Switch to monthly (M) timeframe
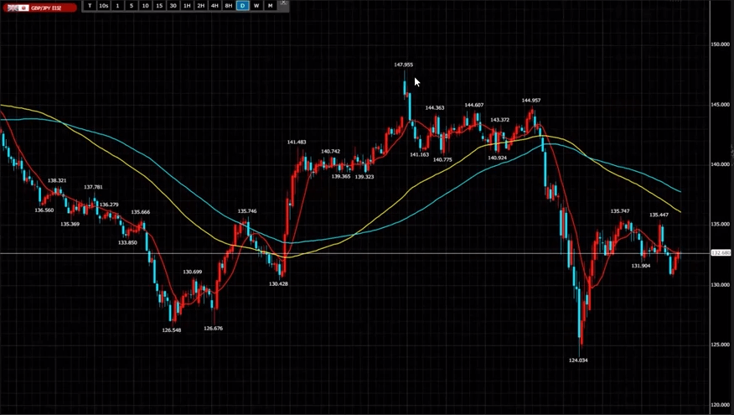The height and width of the screenshot is (415, 734). (x=270, y=6)
